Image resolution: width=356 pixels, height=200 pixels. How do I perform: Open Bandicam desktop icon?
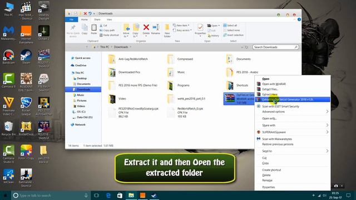coord(9,57)
